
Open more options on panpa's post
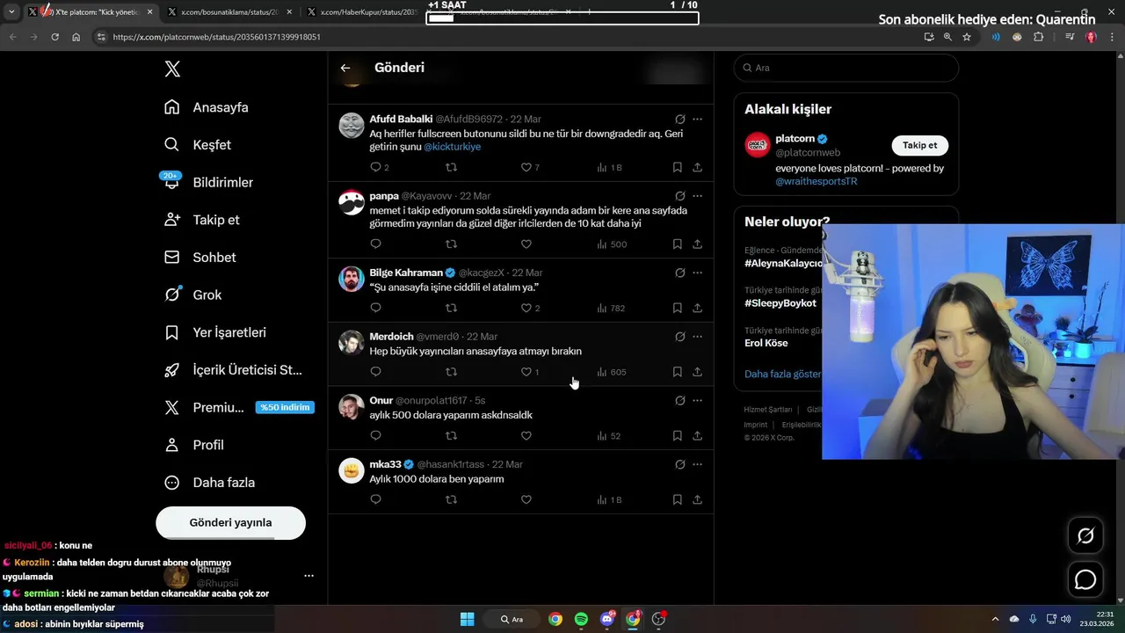(x=697, y=196)
